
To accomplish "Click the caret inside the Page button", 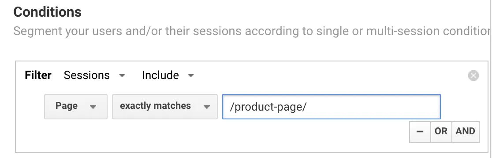I will click(93, 107).
